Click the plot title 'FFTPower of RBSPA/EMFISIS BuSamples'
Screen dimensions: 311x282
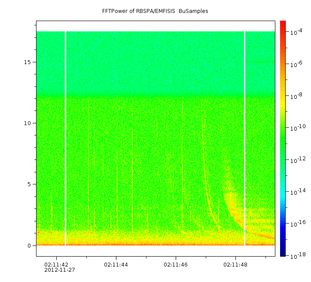tap(155, 11)
